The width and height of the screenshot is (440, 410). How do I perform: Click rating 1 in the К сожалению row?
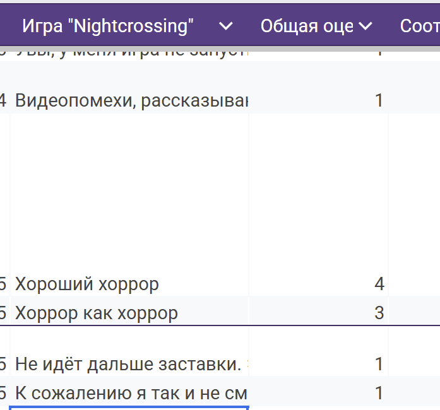click(x=379, y=393)
